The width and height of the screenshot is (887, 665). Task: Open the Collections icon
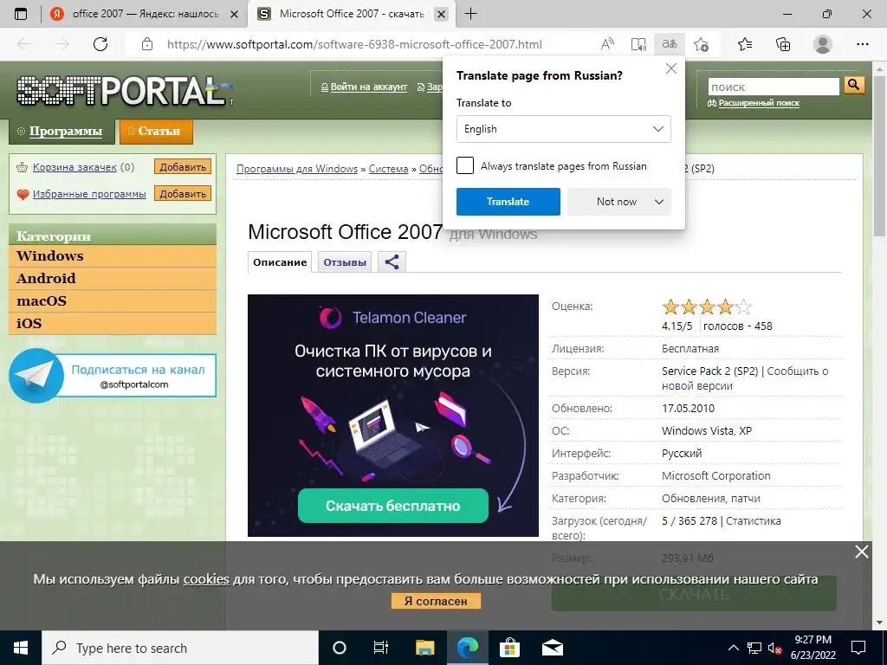783,44
